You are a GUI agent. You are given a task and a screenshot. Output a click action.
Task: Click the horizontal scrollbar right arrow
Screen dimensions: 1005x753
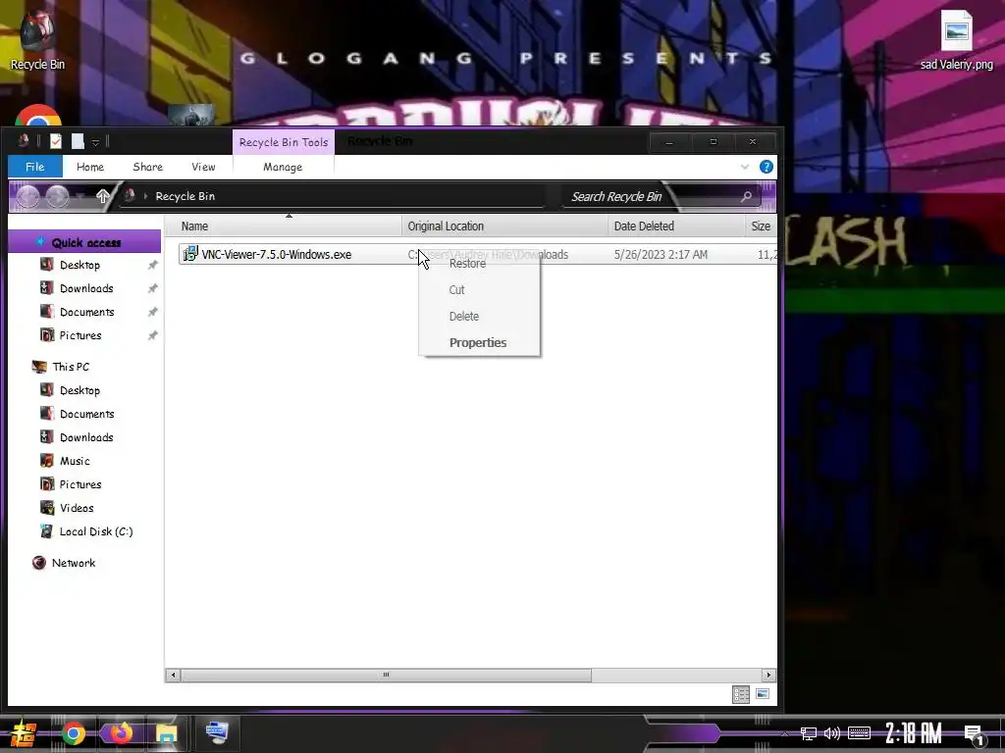pos(768,675)
